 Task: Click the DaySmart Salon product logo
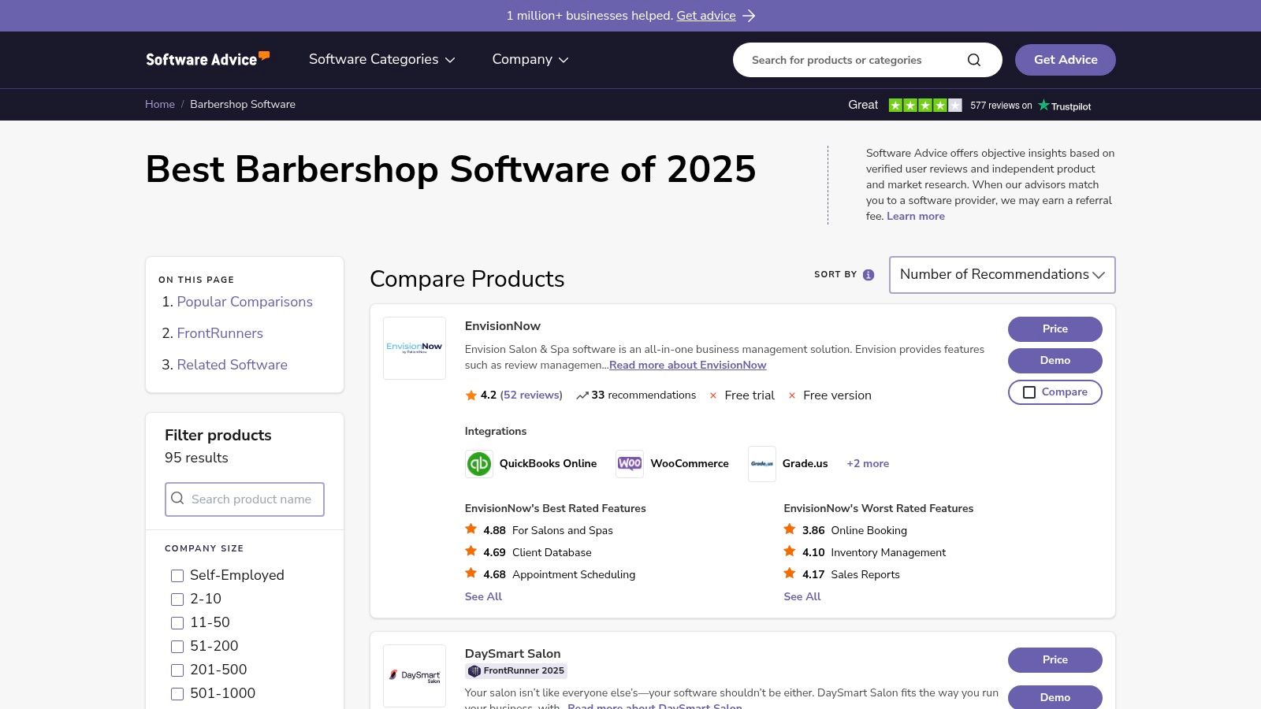[415, 676]
